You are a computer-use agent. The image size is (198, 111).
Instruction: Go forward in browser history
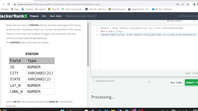click(3, 4)
